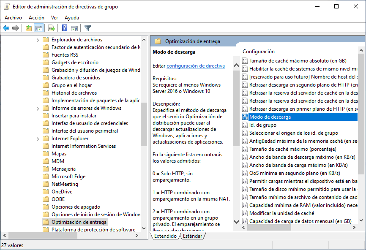
Task: Select the Opciones de apagado folder
Action: click(x=76, y=207)
